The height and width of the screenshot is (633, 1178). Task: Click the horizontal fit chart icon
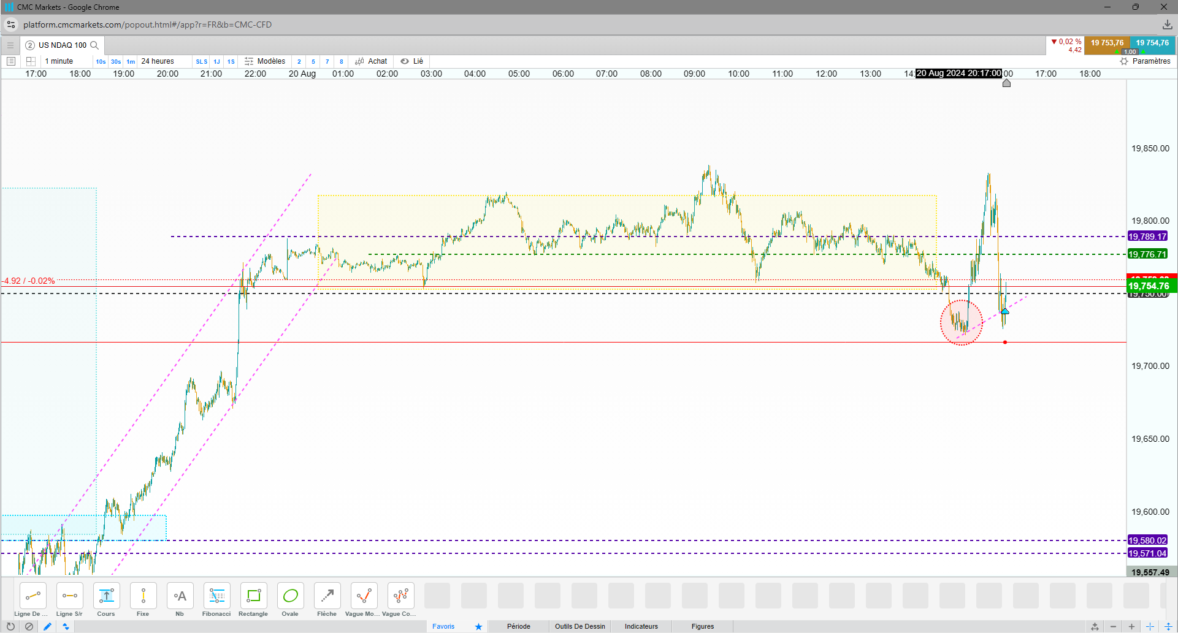pos(1095,626)
